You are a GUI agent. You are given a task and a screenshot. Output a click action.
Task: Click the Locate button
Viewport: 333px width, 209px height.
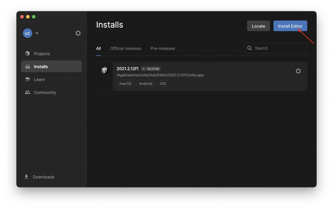click(259, 26)
